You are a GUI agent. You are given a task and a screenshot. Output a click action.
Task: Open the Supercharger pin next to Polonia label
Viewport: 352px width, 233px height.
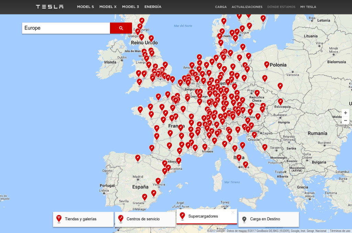pos(267,64)
